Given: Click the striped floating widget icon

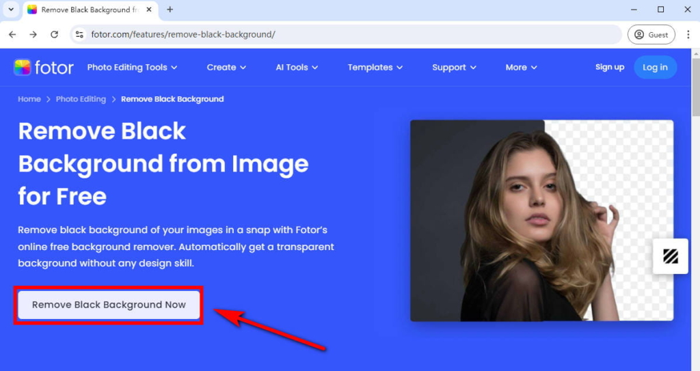Looking at the screenshot, I should (671, 256).
